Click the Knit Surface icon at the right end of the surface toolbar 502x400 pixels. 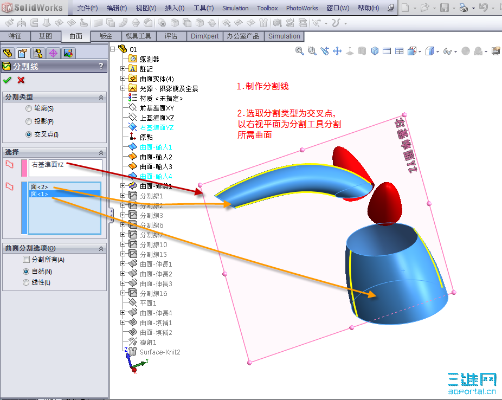pyautogui.click(x=263, y=23)
